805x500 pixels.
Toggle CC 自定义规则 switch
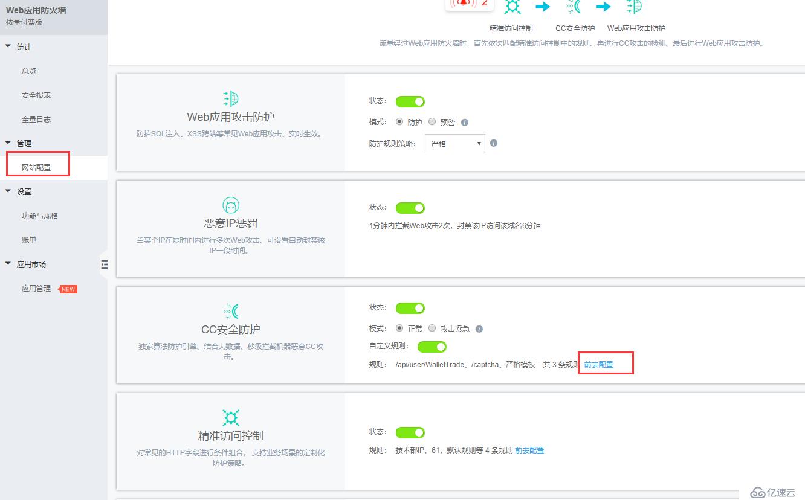[x=432, y=347]
